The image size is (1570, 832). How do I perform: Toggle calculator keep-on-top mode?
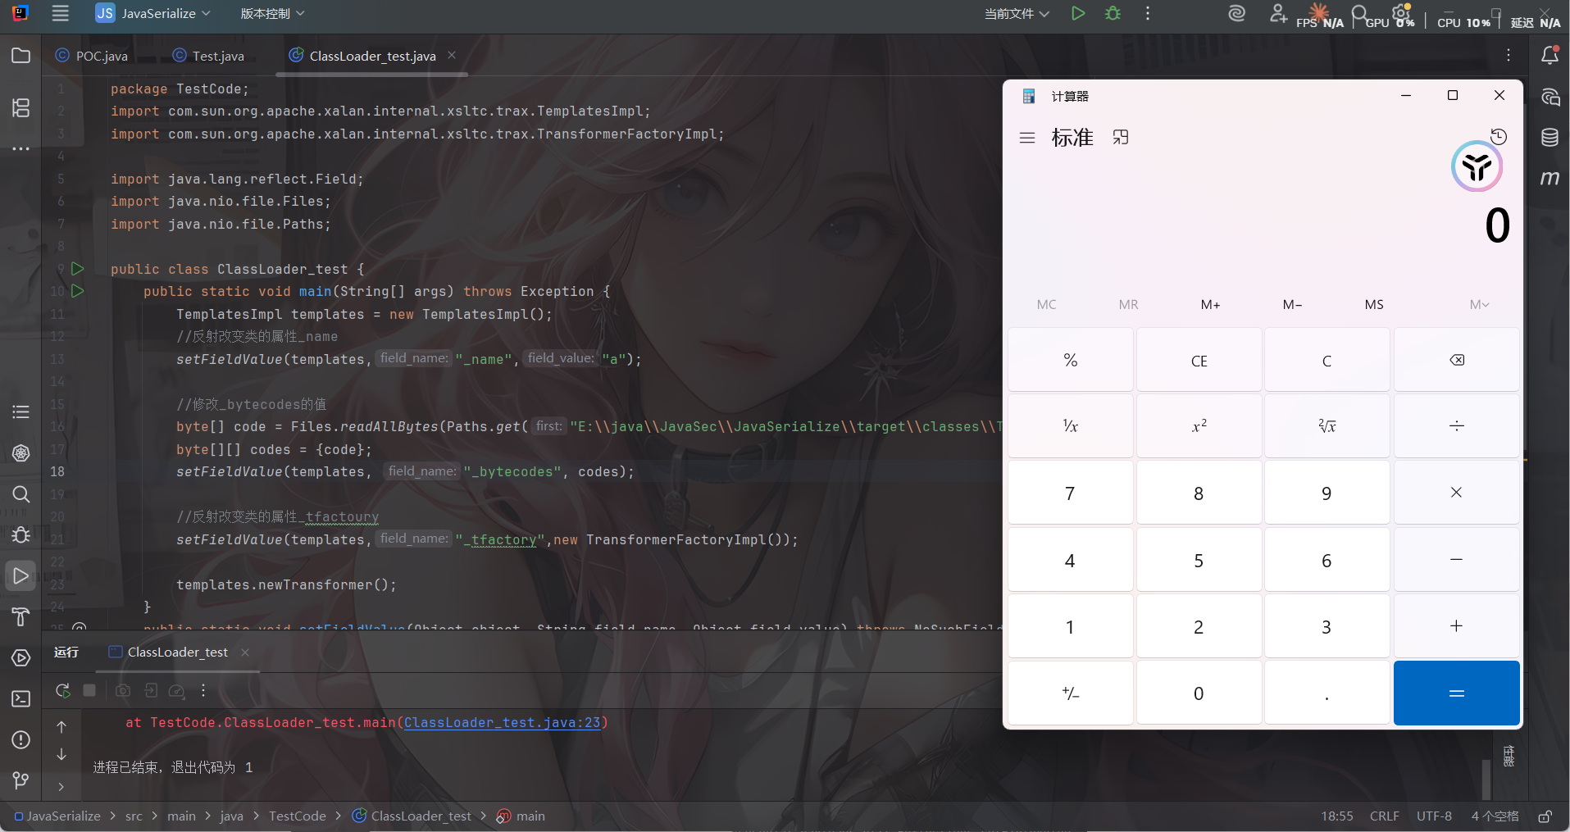click(x=1121, y=138)
